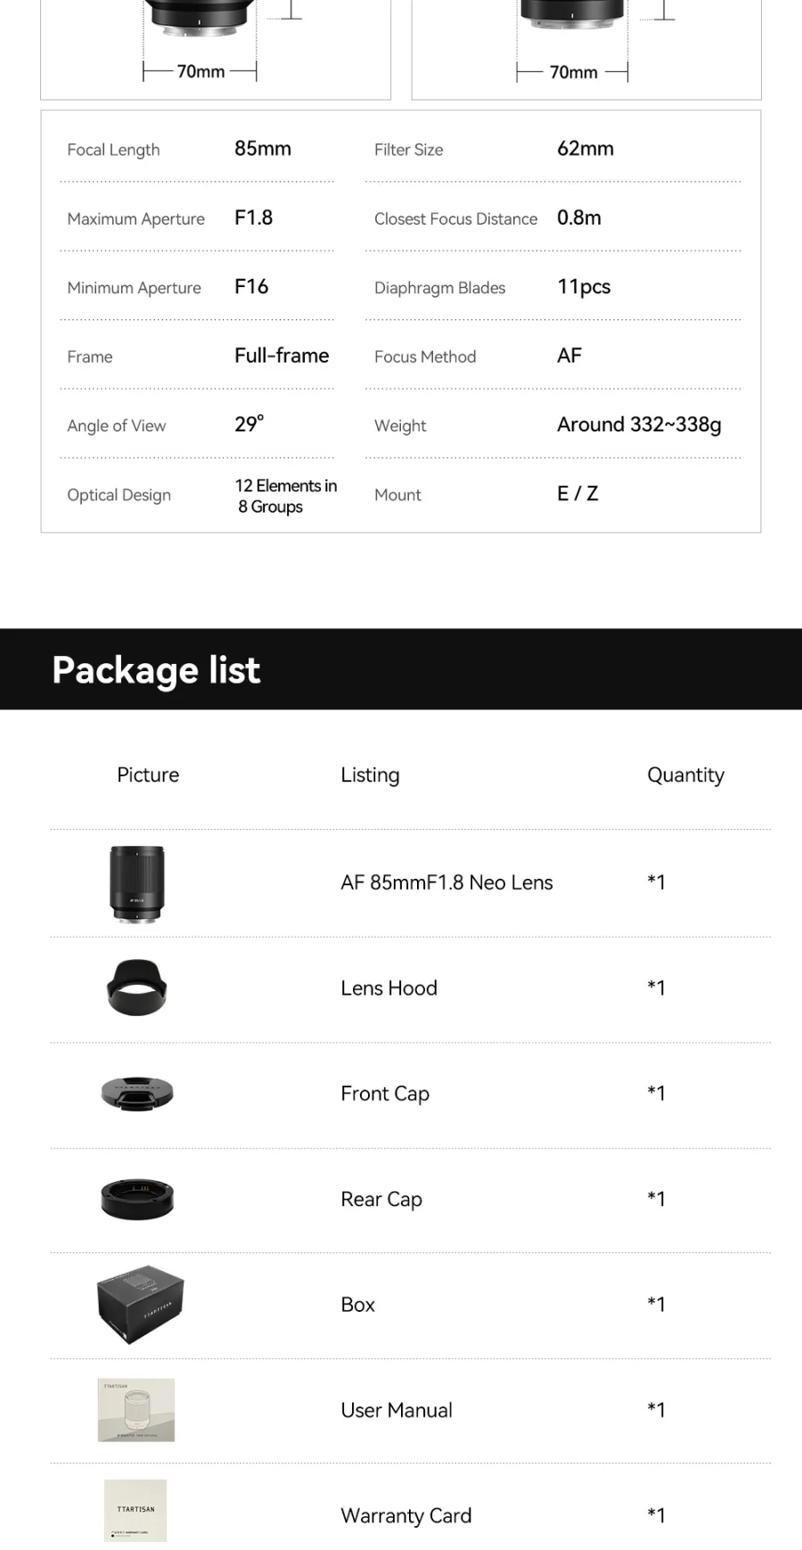The width and height of the screenshot is (802, 1550).
Task: Click the Listing column header
Action: [x=370, y=775]
